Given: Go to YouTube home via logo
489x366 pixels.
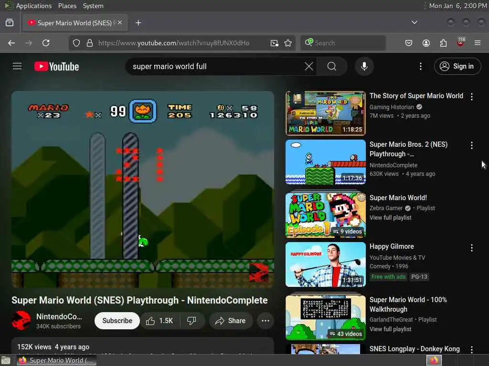Looking at the screenshot, I should pyautogui.click(x=57, y=66).
